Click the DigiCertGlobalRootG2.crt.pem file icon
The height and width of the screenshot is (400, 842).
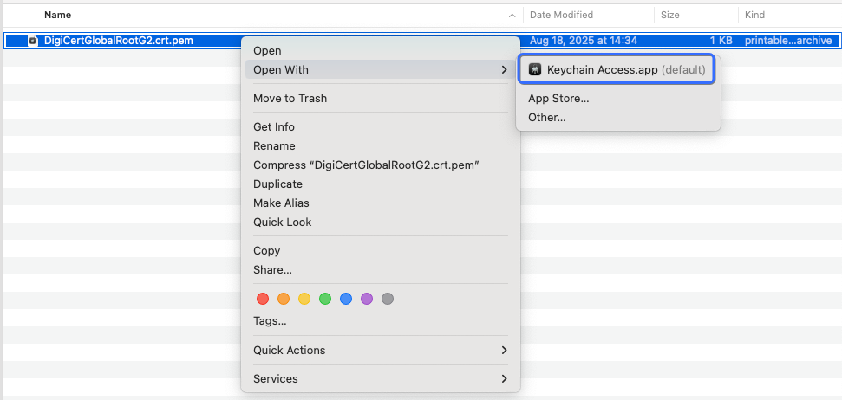(x=33, y=41)
